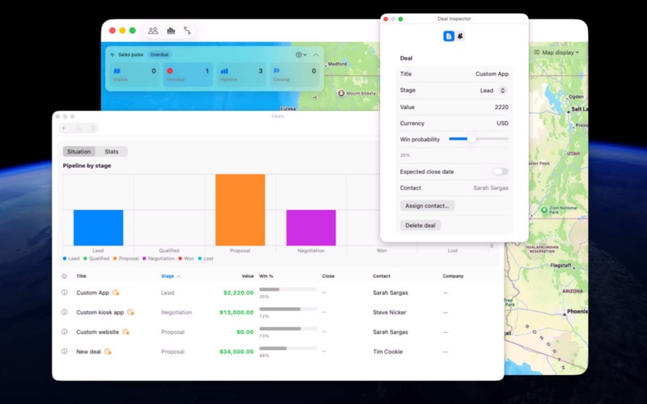Click the Close column header
This screenshot has width=647, height=404.
[x=328, y=276]
